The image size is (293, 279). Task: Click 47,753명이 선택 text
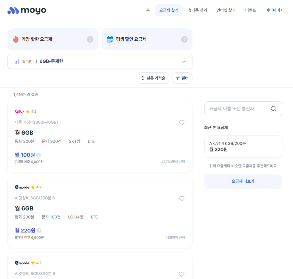coord(173,162)
